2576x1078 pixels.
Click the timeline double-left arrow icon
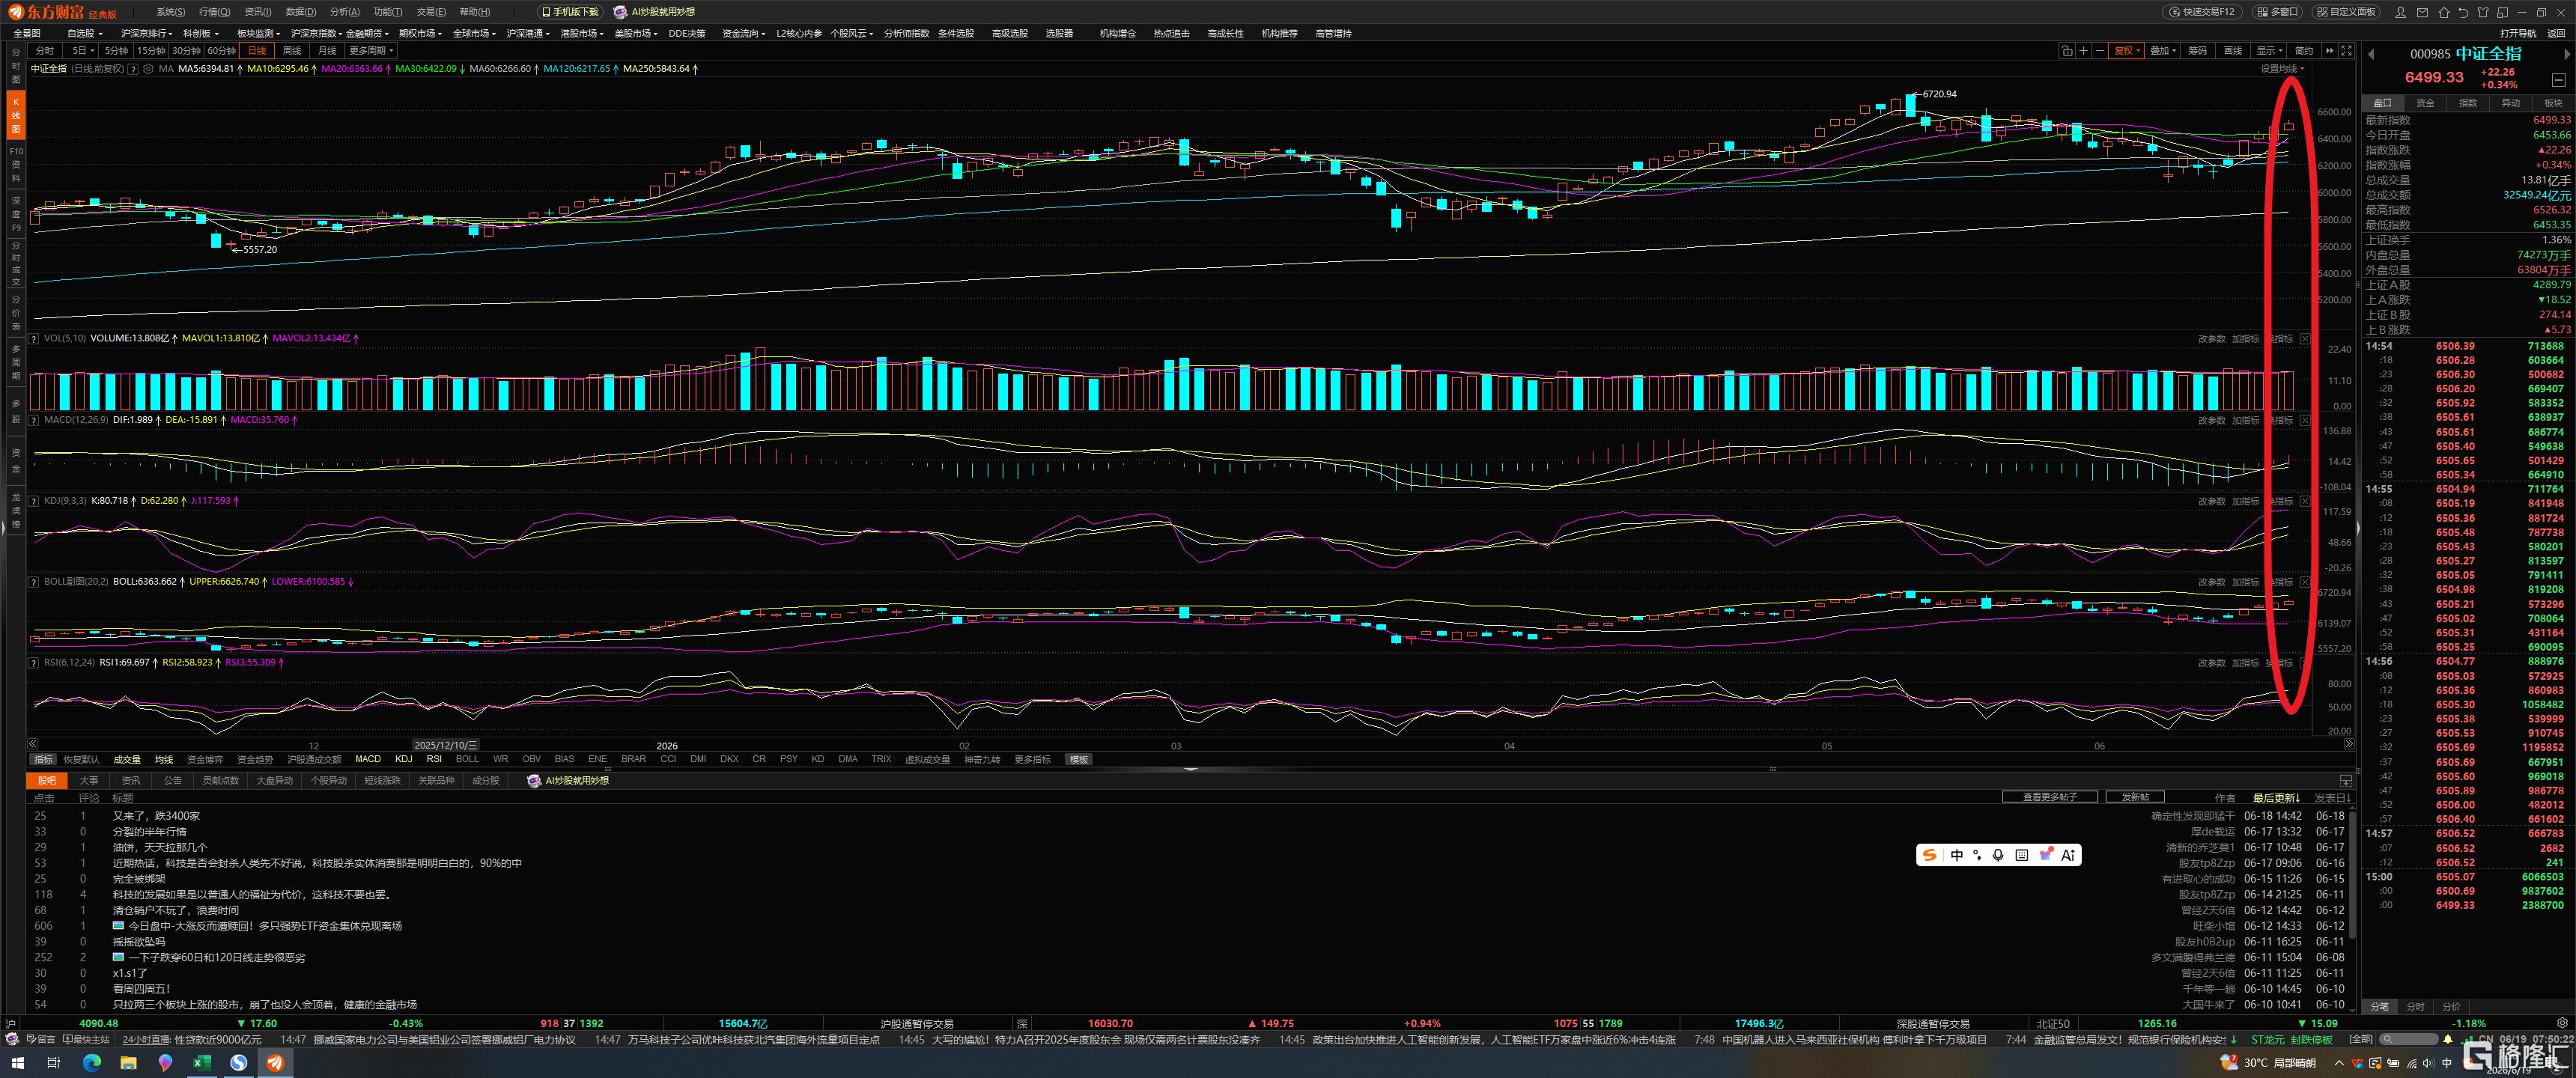click(x=33, y=744)
